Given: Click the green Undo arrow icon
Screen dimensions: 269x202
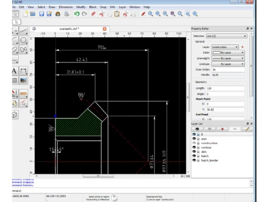Looking at the screenshot, I should point(77,14).
